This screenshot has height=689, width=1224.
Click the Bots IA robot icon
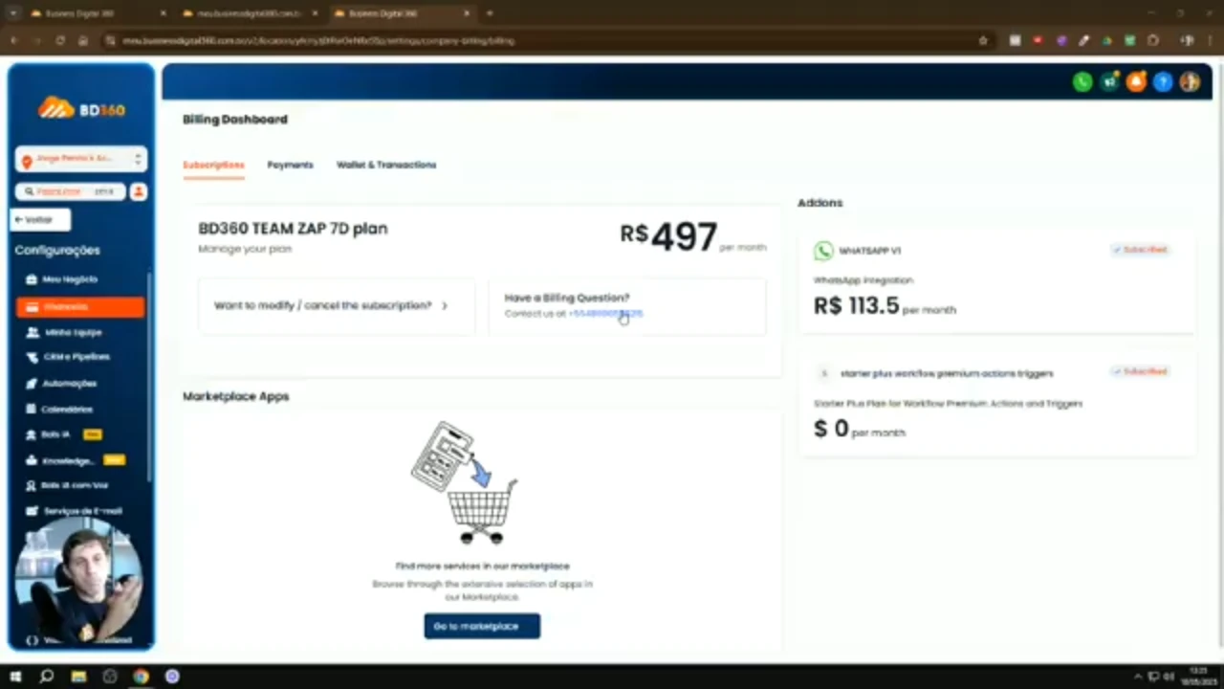(x=33, y=434)
